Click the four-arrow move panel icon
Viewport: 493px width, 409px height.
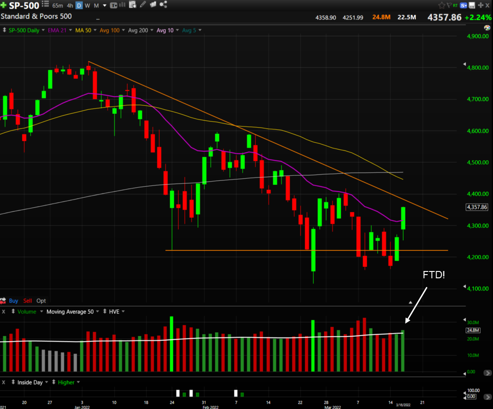tap(480, 5)
